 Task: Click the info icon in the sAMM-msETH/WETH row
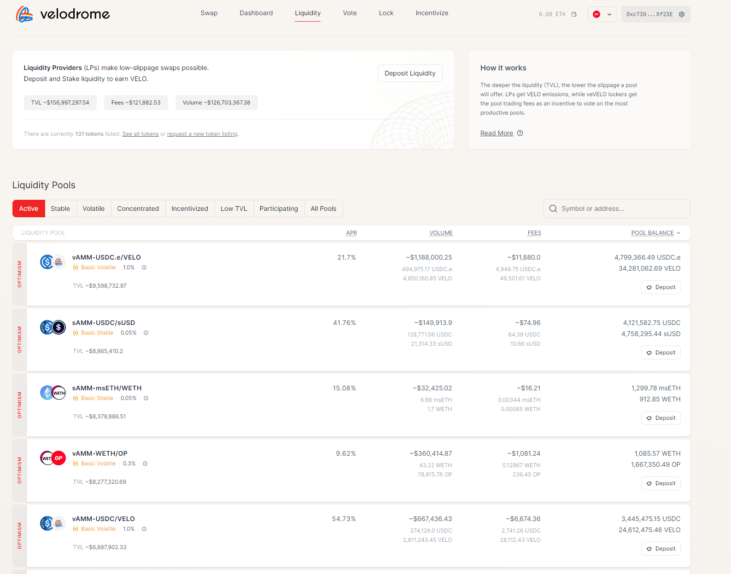146,398
